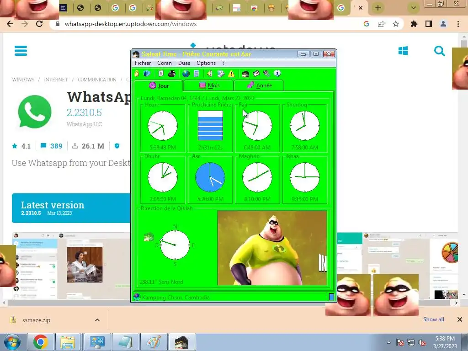Expand the ssmaze.zip download options chevron
Image resolution: width=468 pixels, height=351 pixels.
pyautogui.click(x=97, y=320)
